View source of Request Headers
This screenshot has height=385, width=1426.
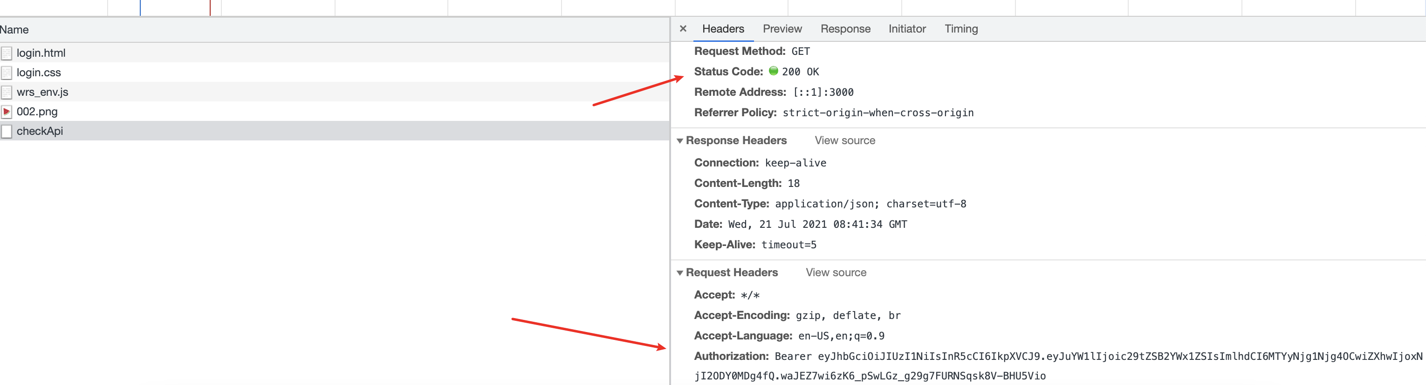[836, 272]
